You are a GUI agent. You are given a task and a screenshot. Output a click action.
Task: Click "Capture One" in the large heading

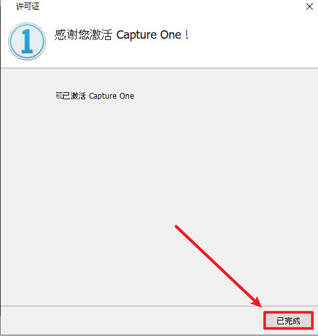[149, 35]
